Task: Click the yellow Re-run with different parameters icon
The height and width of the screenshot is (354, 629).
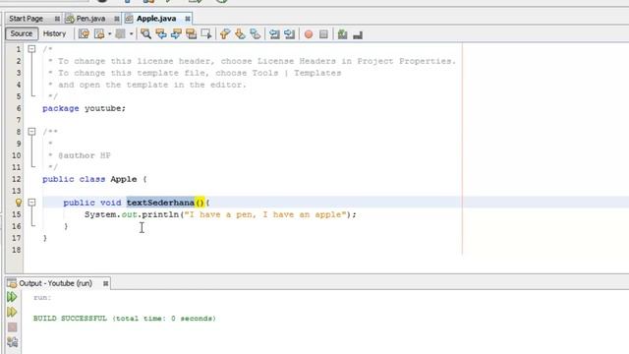Action: point(12,312)
